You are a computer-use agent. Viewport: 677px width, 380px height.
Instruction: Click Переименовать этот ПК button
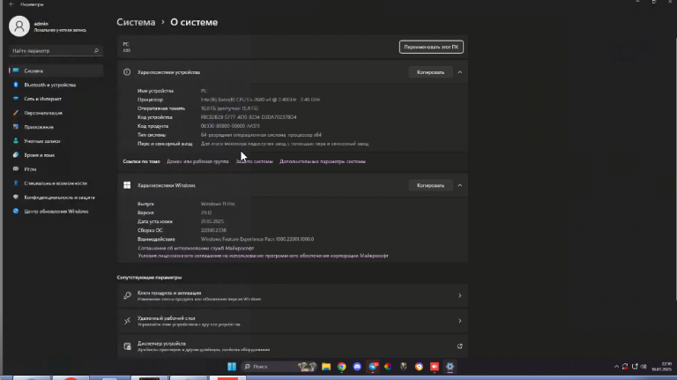(x=431, y=47)
